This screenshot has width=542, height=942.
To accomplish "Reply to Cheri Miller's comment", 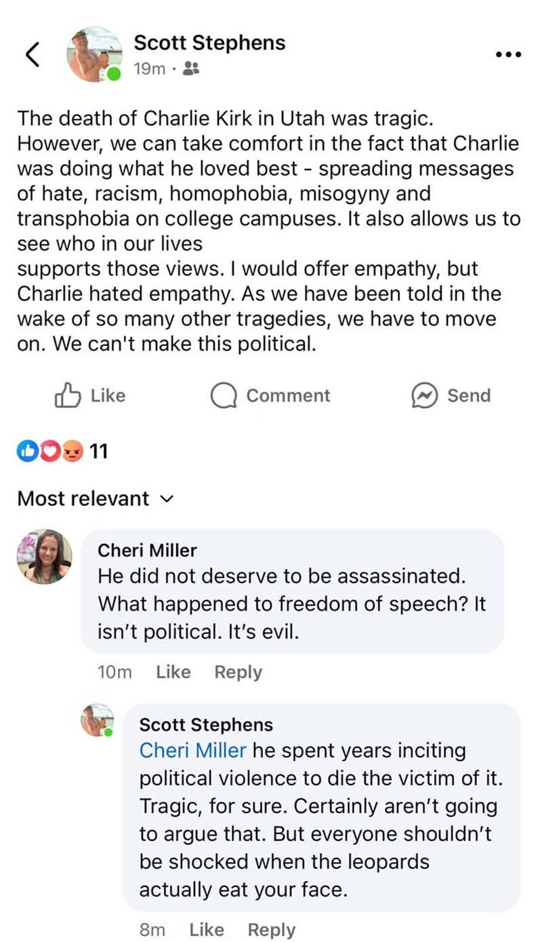I will tap(238, 672).
